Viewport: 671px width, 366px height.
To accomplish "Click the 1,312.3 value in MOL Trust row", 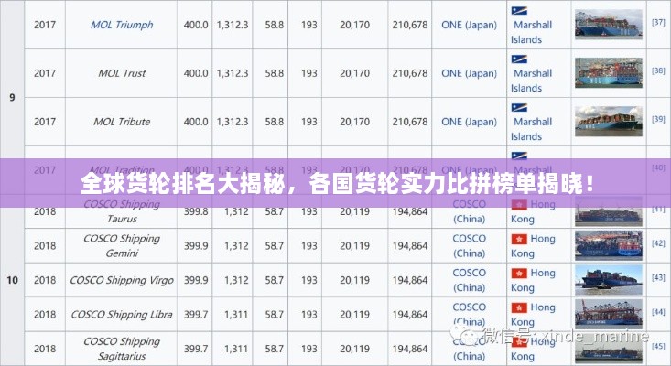I will pos(233,73).
